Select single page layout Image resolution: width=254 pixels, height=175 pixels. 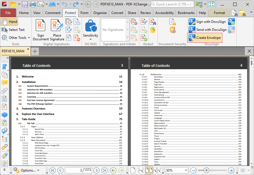coord(133,170)
